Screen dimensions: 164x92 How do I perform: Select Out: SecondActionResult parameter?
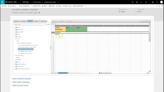point(28,45)
